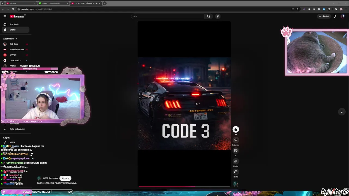
Task: Mute the CODE 3 tab audio
Action: 96,3
